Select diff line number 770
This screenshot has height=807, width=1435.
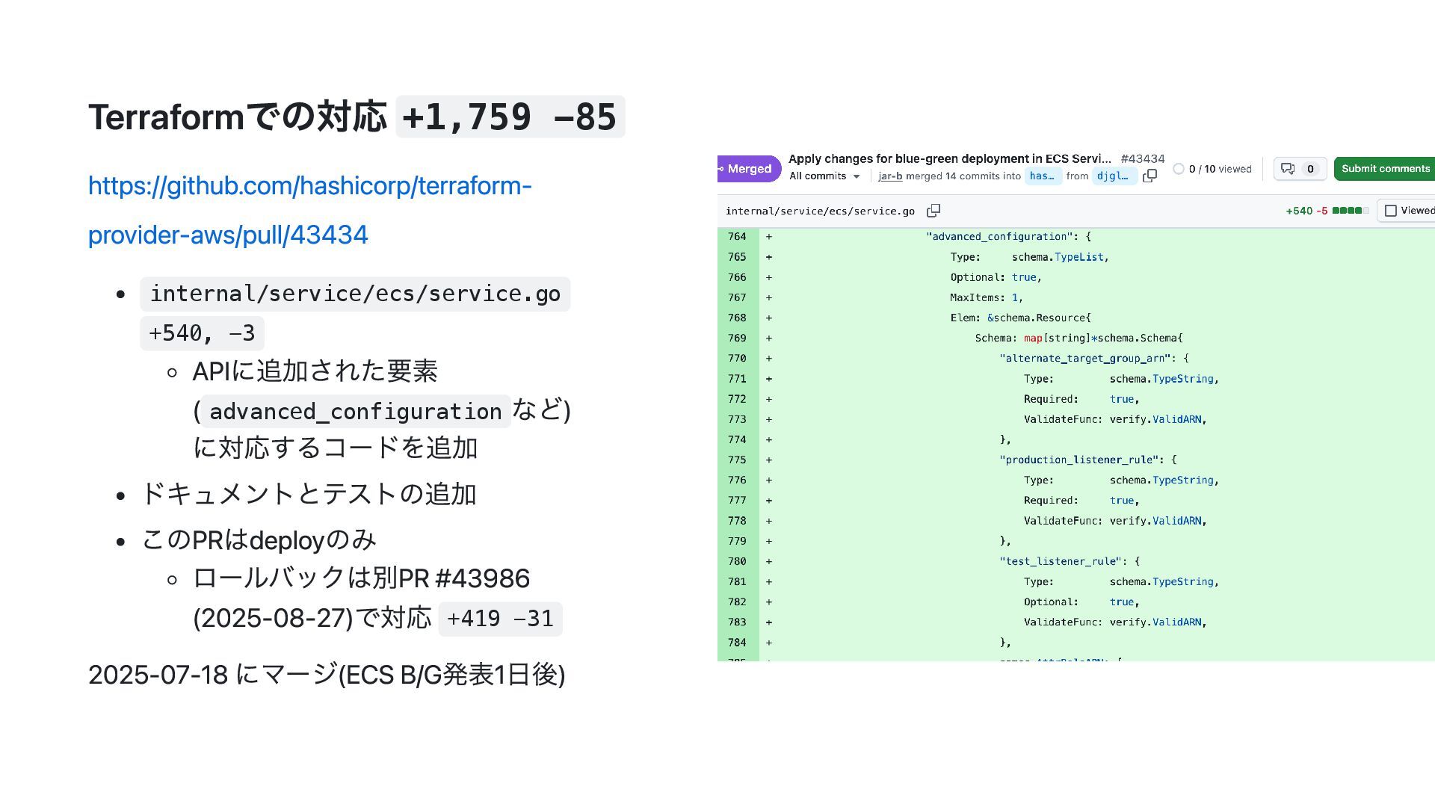(x=737, y=359)
